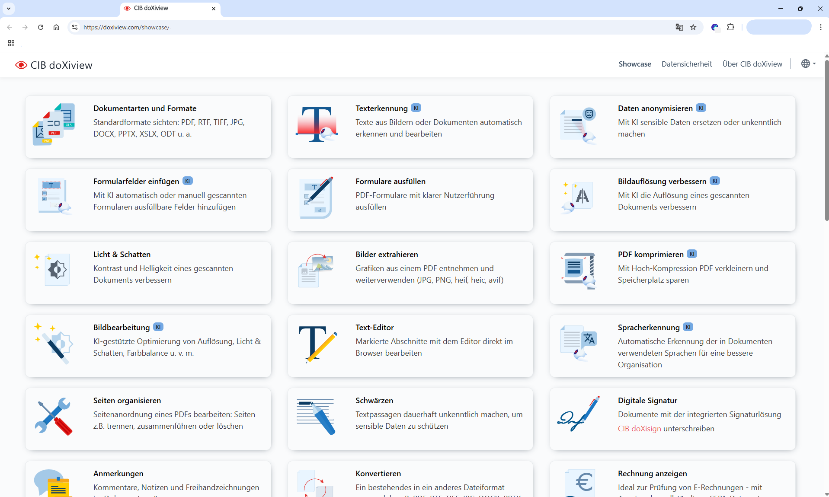
Task: Click the CIB doXisign link
Action: tap(639, 429)
